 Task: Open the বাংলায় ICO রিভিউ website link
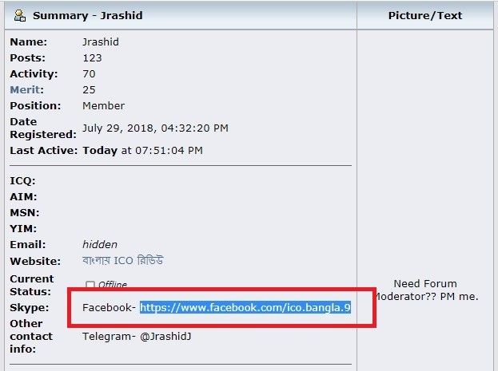(x=122, y=261)
